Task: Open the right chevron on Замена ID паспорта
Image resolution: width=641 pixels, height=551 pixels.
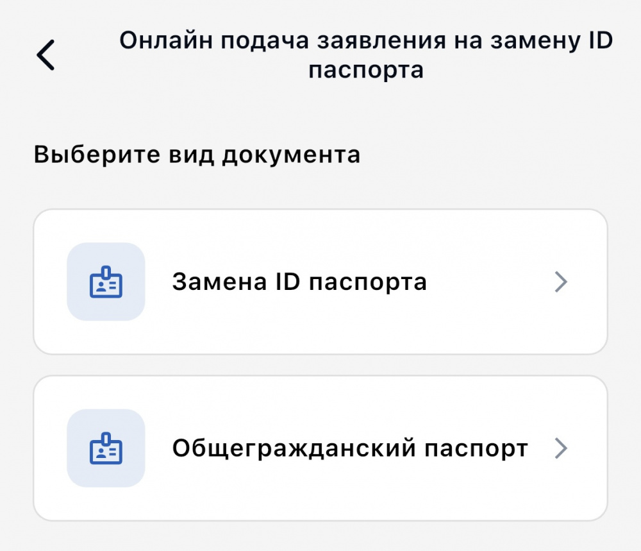Action: 561,282
